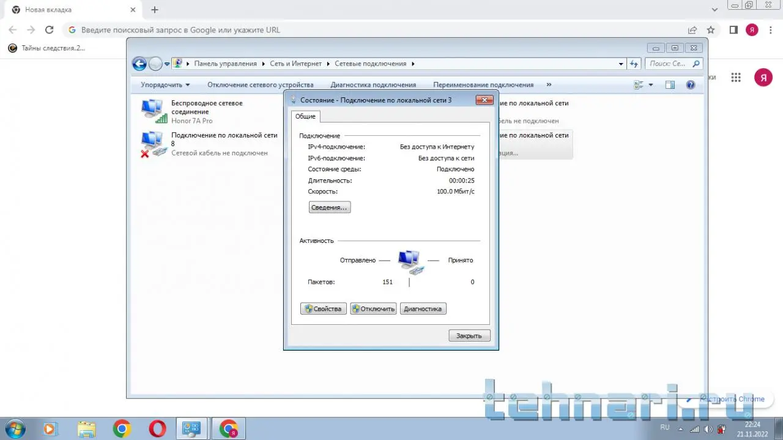Image resolution: width=783 pixels, height=440 pixels.
Task: Open the Упорядочить menu
Action: coord(165,85)
